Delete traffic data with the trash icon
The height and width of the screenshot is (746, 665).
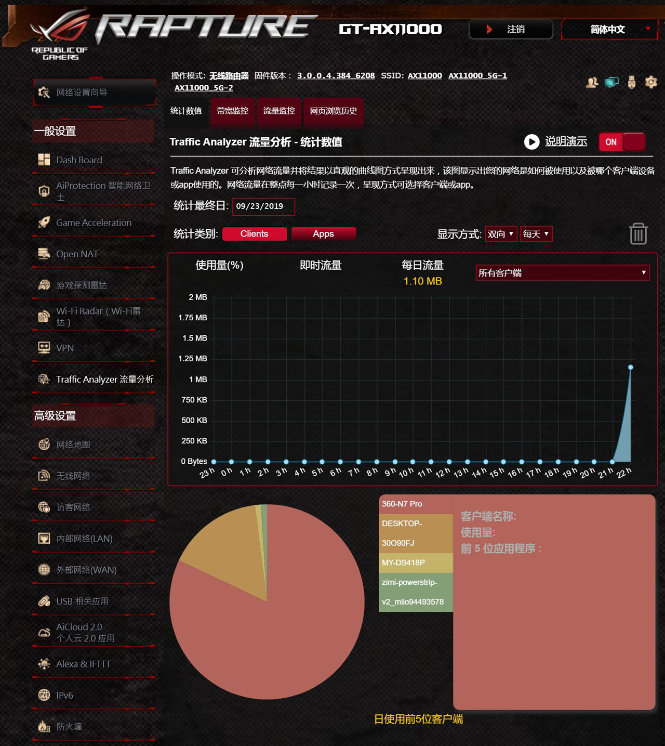click(x=639, y=234)
